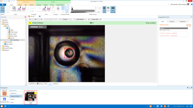This screenshot has height=108, width=193.
Task: Adjust the zoom slider in status bar
Action: [x=179, y=106]
